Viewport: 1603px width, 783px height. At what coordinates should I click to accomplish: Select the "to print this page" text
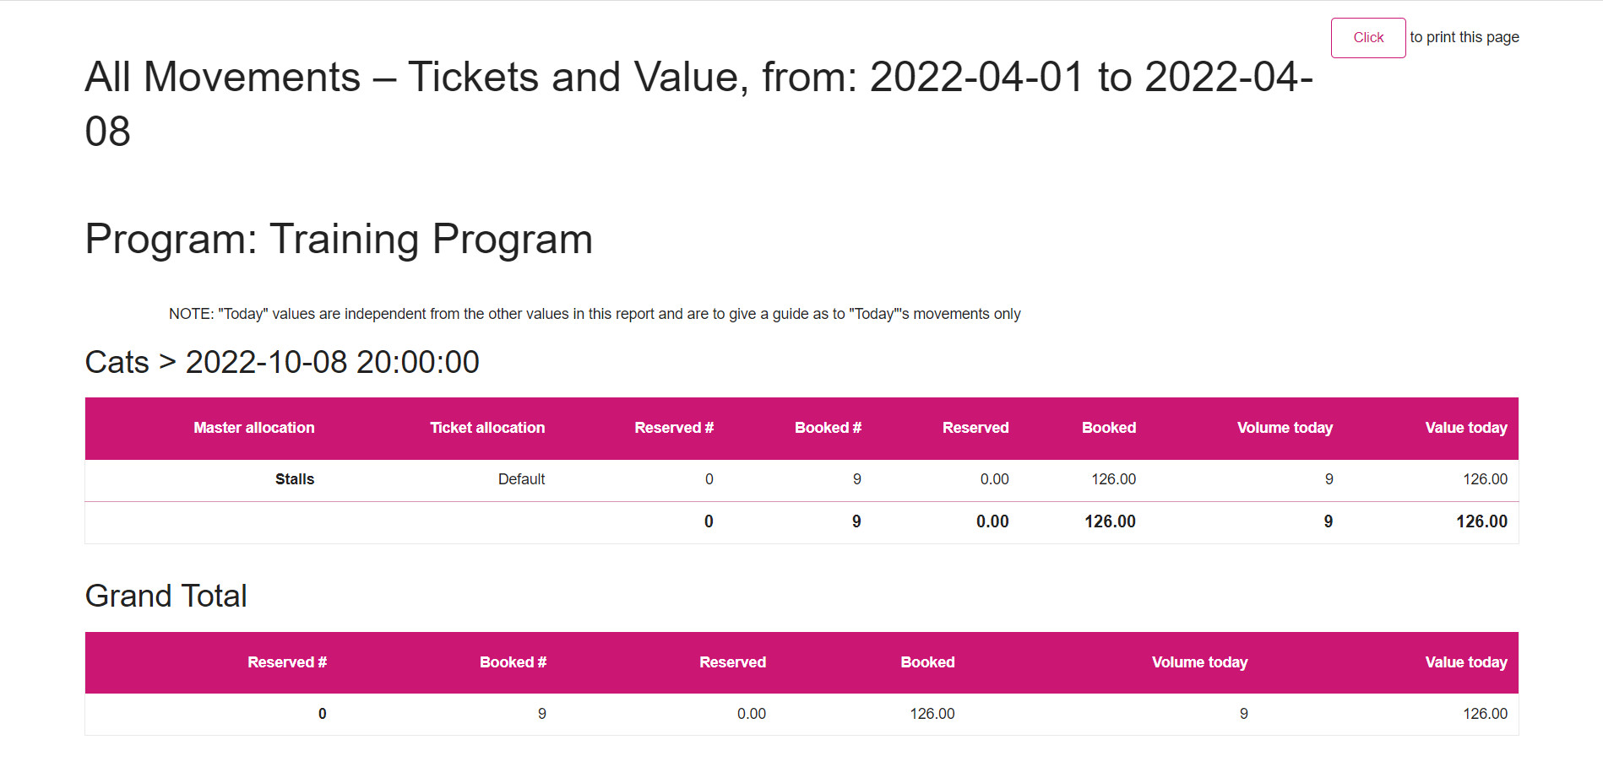[1464, 37]
